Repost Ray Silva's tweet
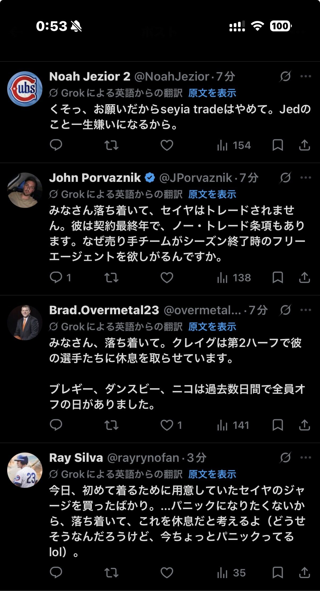The image size is (320, 591). click(111, 572)
